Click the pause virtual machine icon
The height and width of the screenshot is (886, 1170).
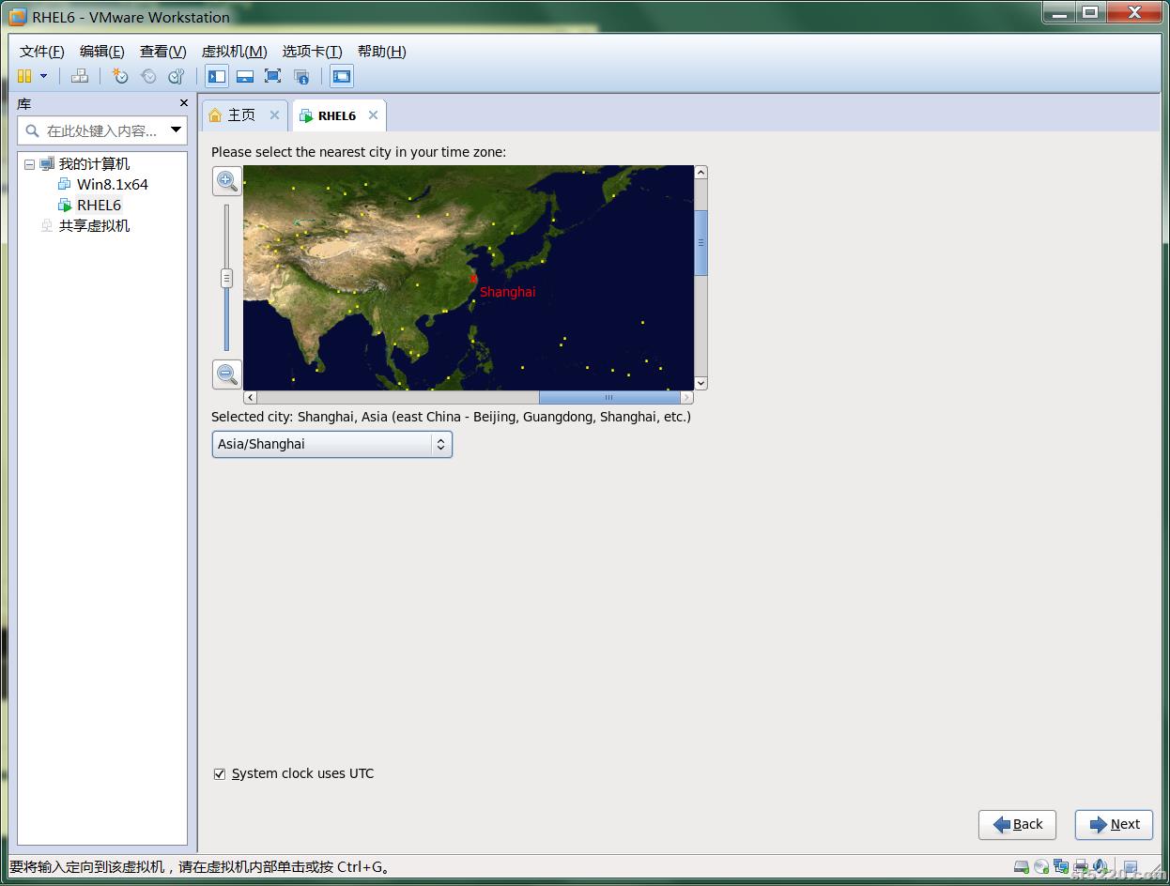coord(24,76)
